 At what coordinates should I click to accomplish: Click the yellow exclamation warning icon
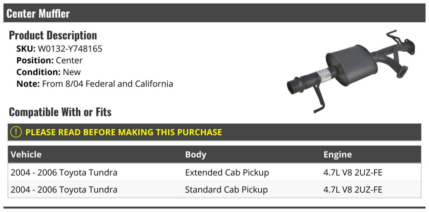click(16, 132)
